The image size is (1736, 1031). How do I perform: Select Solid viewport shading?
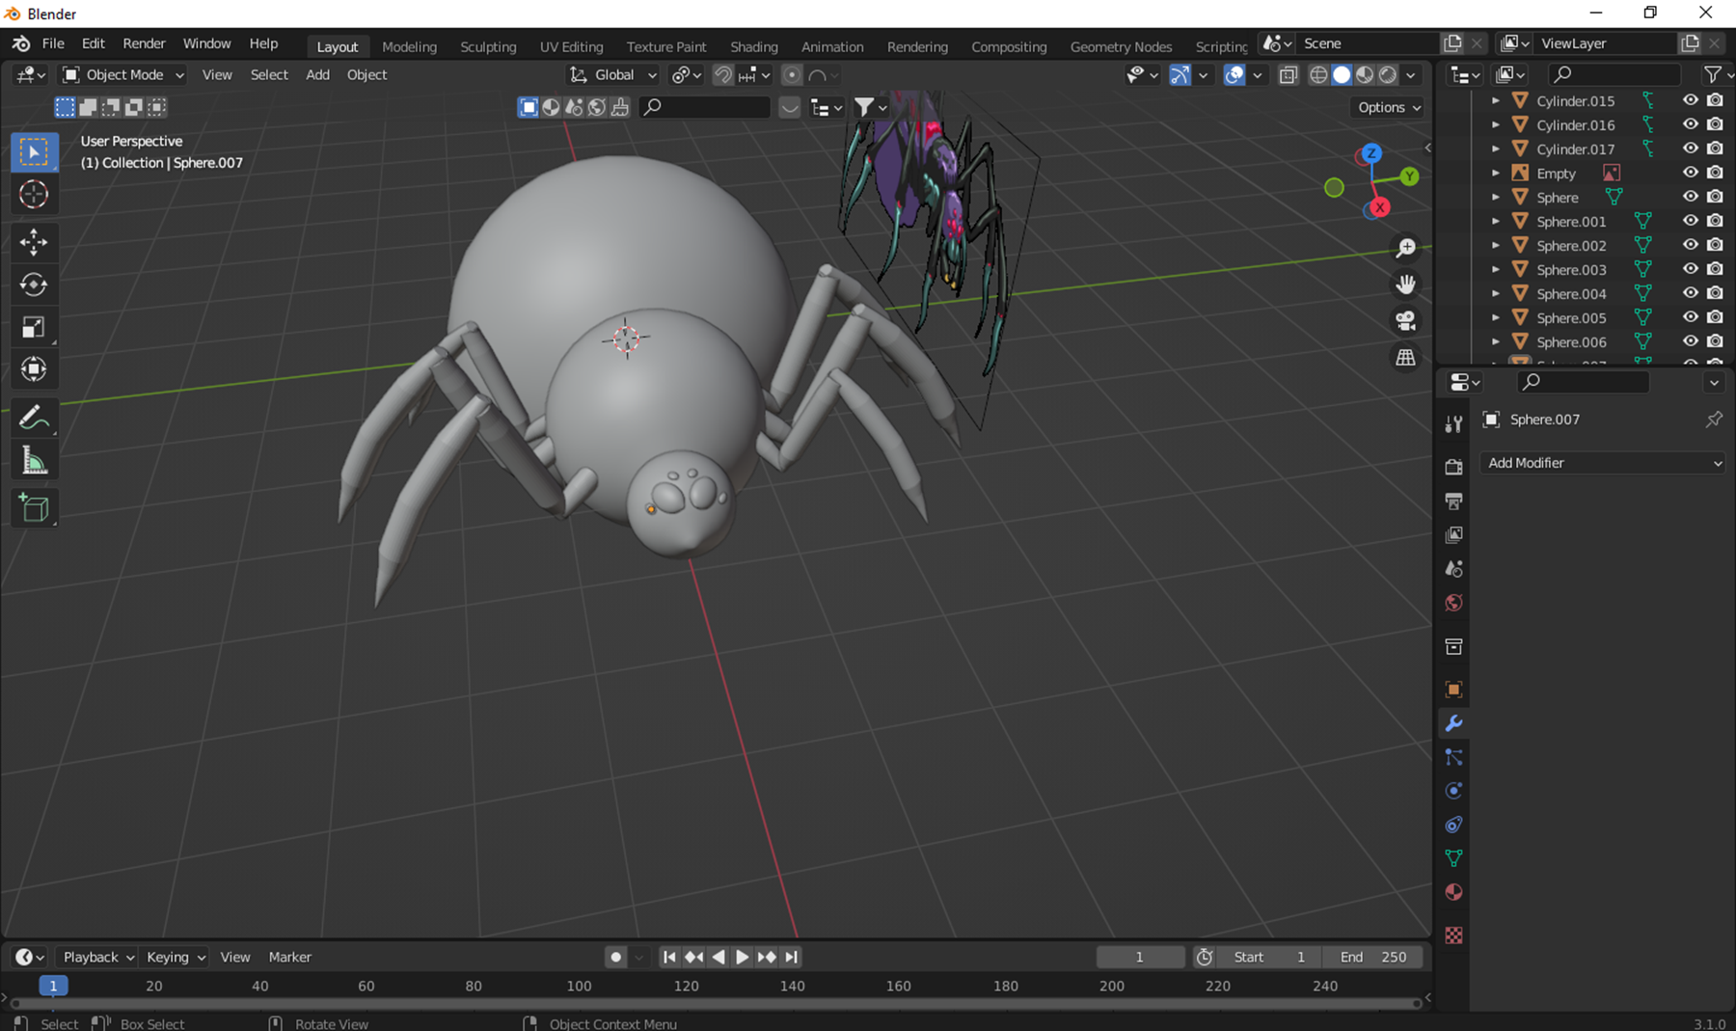pyautogui.click(x=1342, y=75)
